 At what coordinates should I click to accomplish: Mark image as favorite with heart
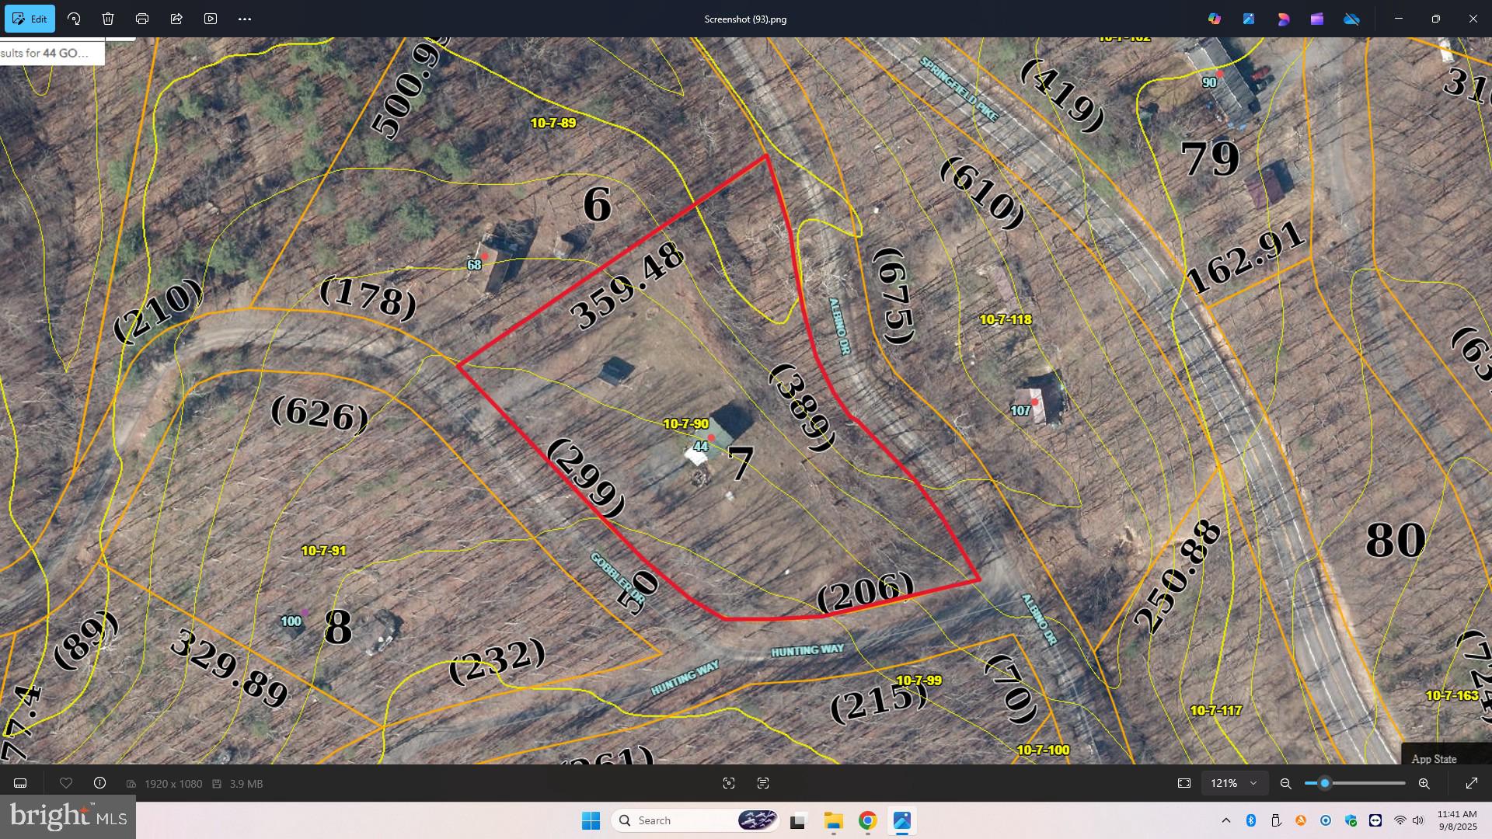(66, 783)
